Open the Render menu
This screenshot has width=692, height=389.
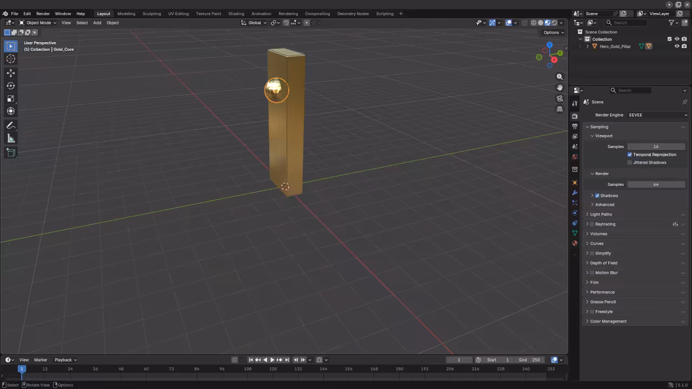(x=43, y=14)
